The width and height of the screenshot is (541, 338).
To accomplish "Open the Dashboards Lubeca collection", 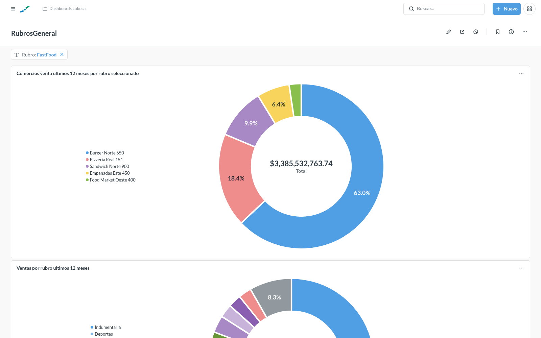I will [64, 9].
